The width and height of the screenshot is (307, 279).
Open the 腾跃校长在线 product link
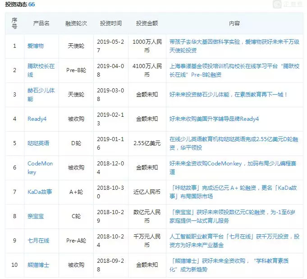41,70
